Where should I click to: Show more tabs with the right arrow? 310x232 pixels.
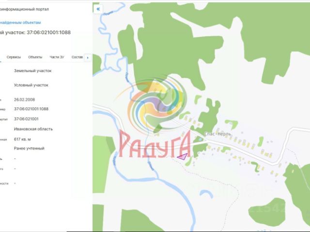point(88,58)
